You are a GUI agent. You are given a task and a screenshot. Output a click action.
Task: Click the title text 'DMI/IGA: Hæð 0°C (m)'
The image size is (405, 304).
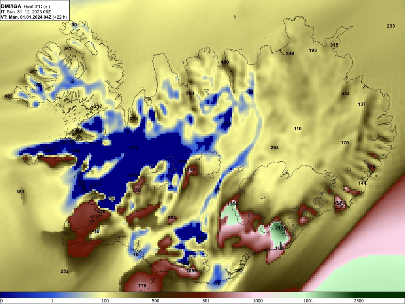(x=25, y=6)
